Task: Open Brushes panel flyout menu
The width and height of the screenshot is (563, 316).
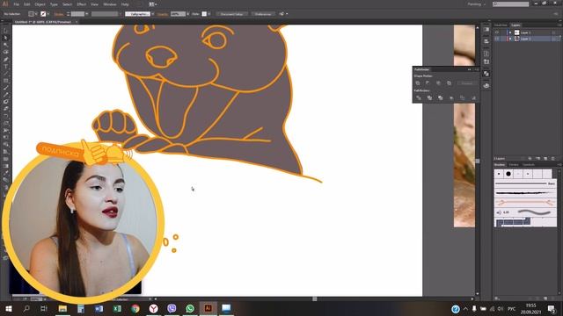Action: [x=559, y=164]
